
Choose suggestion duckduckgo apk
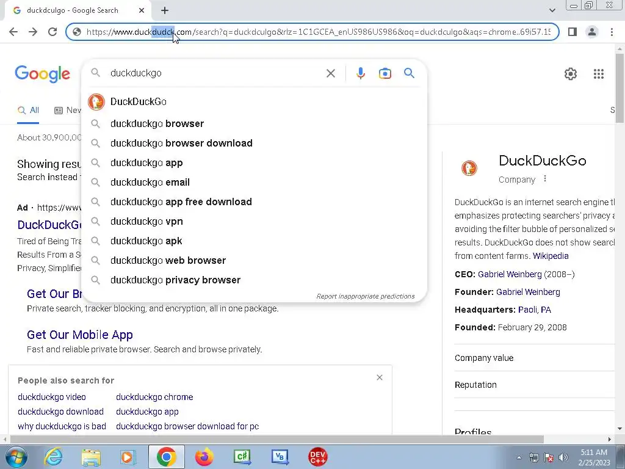[254, 241]
